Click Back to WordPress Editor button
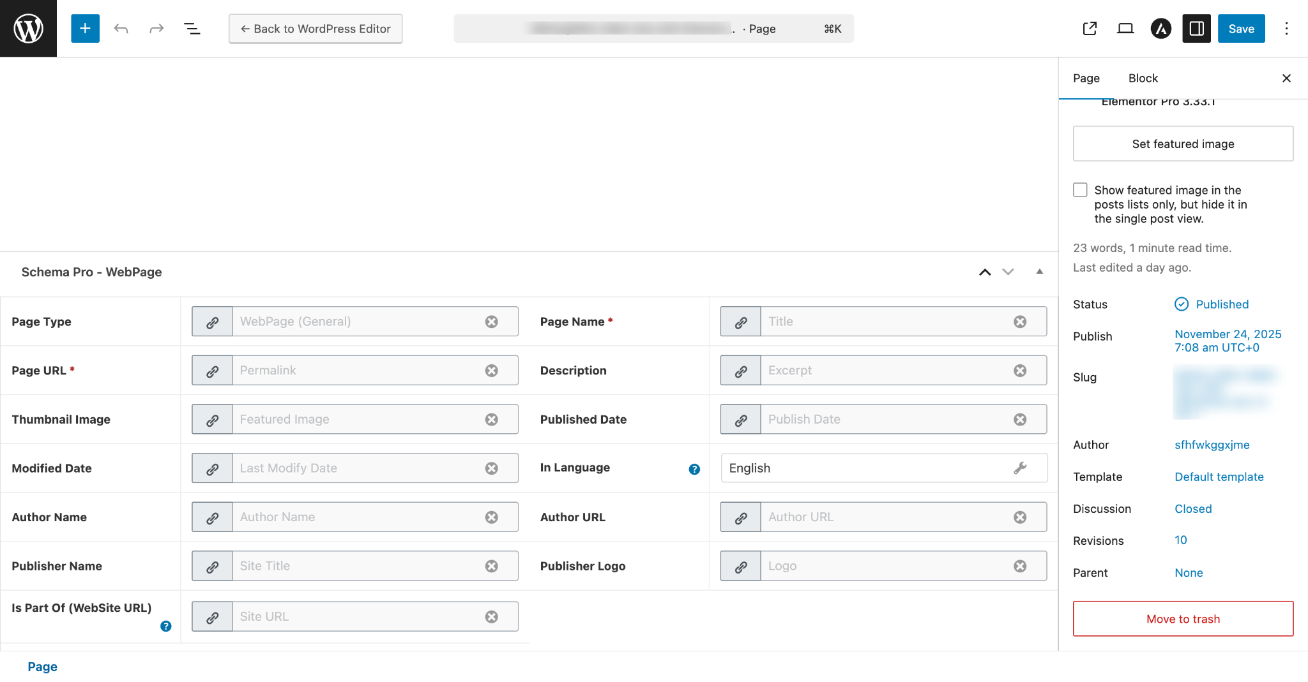Screen dimensions: 1308x682 pos(316,29)
